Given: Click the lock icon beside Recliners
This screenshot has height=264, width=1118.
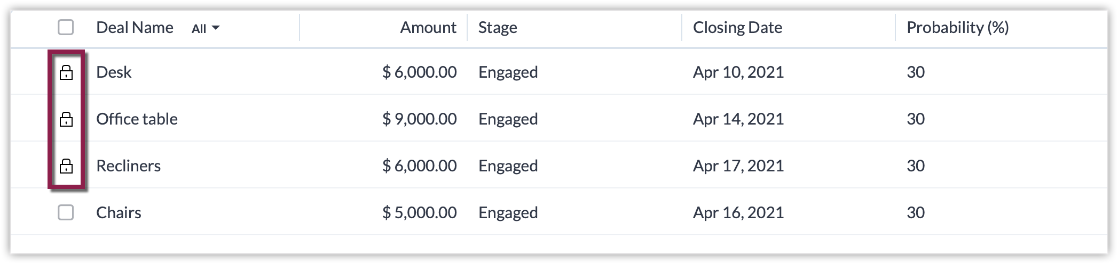Looking at the screenshot, I should pos(66,166).
